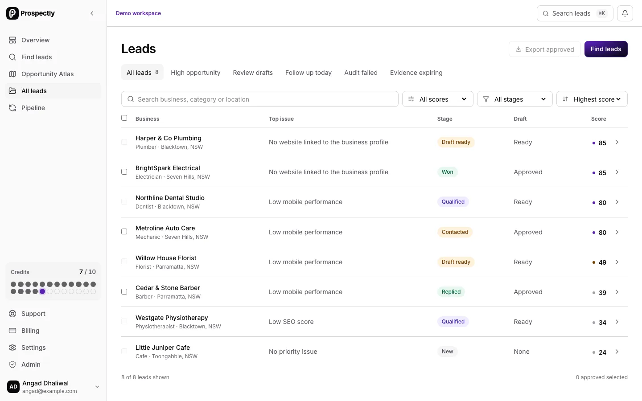642x401 pixels.
Task: Select the All leads tab
Action: pos(142,72)
